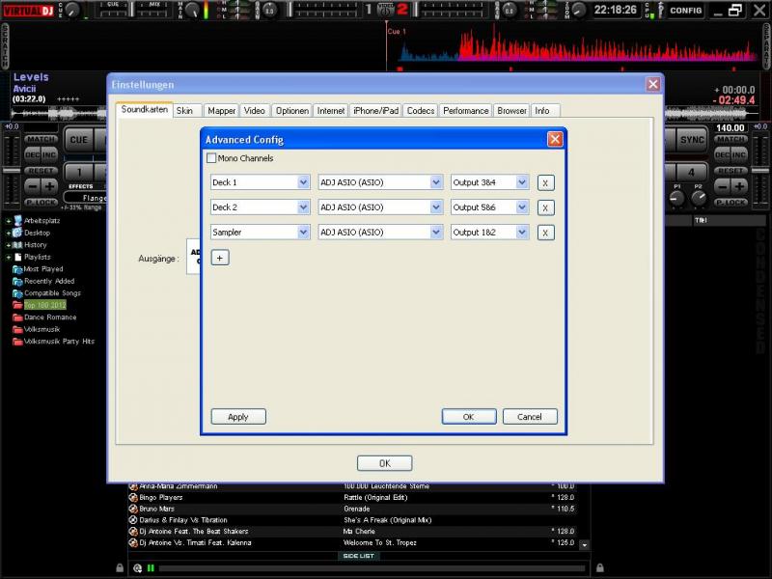This screenshot has height=579, width=772.
Task: Click the disc icon beside Dj Antoine Feat. The Beat Shakers
Action: click(x=133, y=532)
